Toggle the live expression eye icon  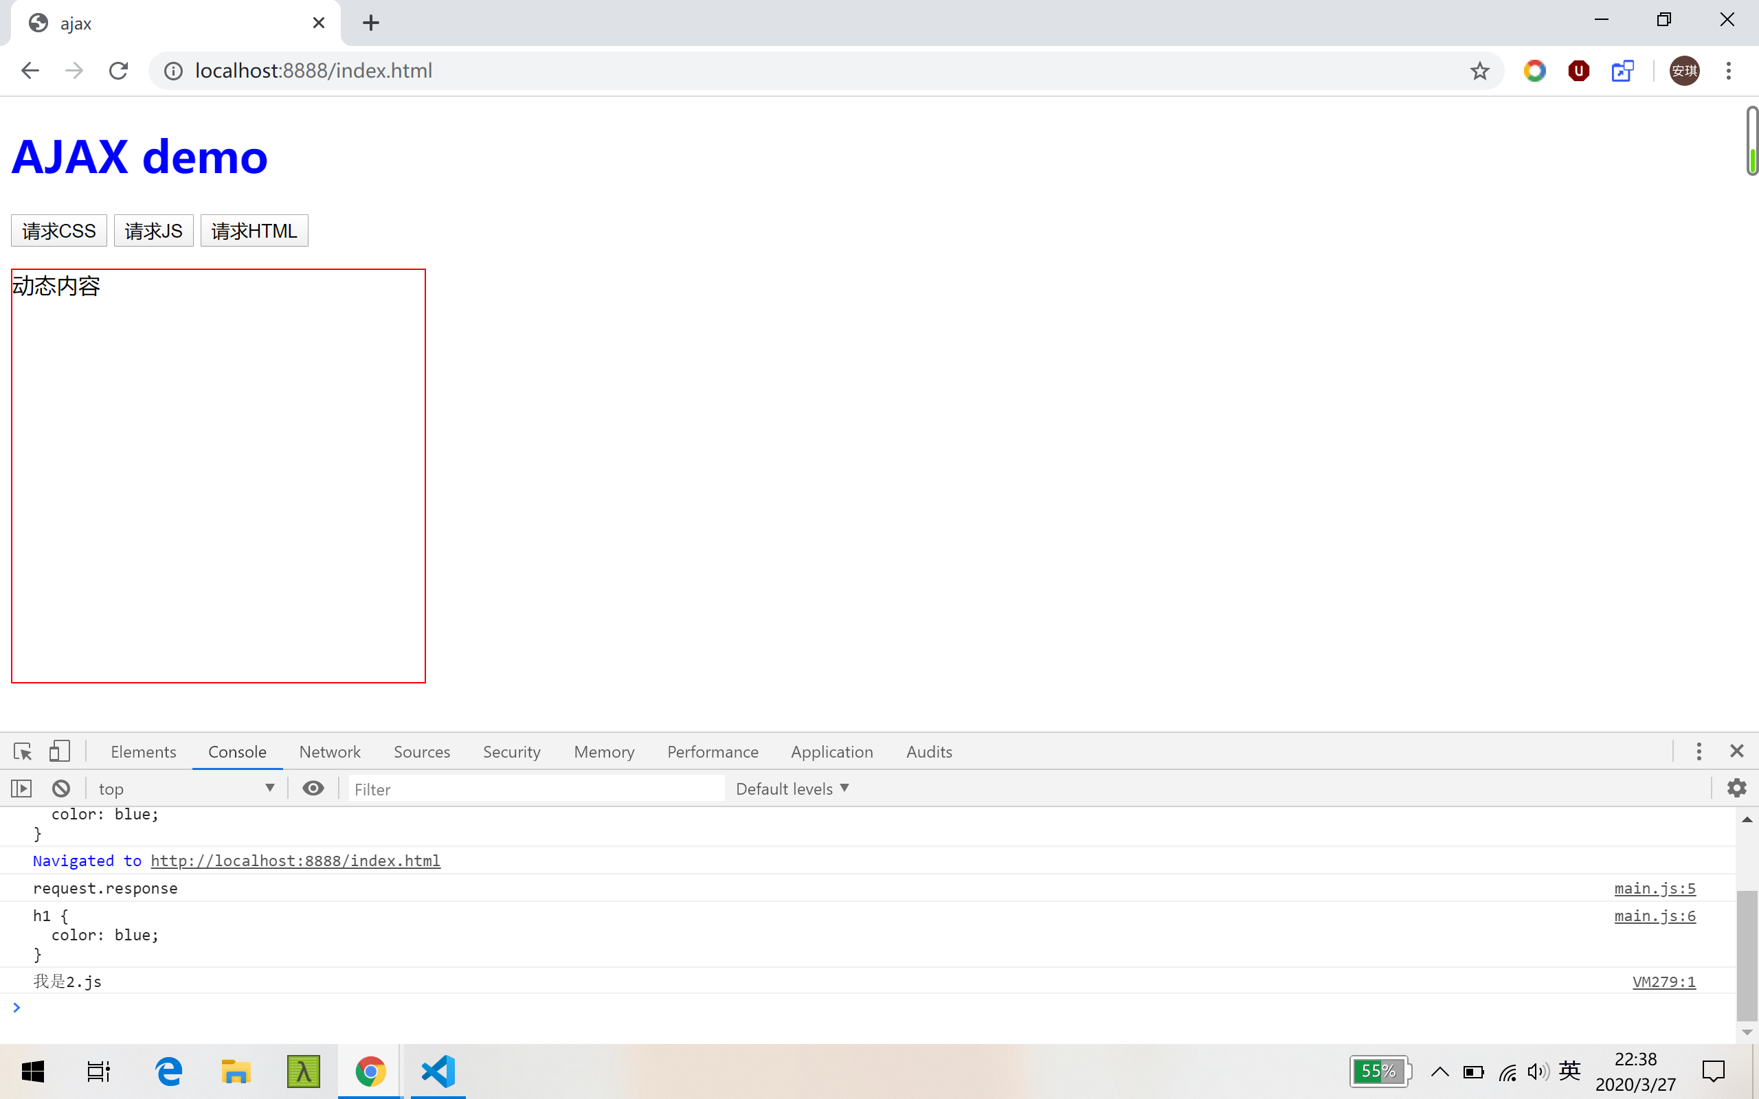coord(313,789)
